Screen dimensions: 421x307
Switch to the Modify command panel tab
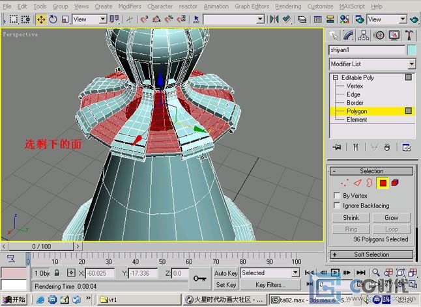tap(349, 35)
